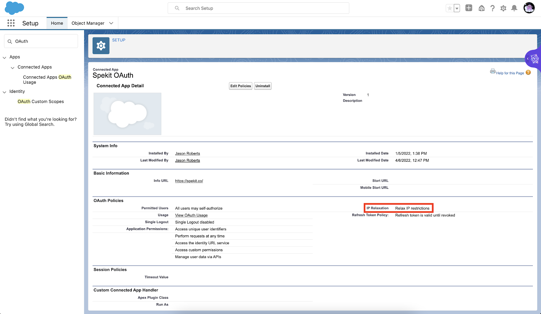Click the SETUP breadcrumb label

coord(119,40)
